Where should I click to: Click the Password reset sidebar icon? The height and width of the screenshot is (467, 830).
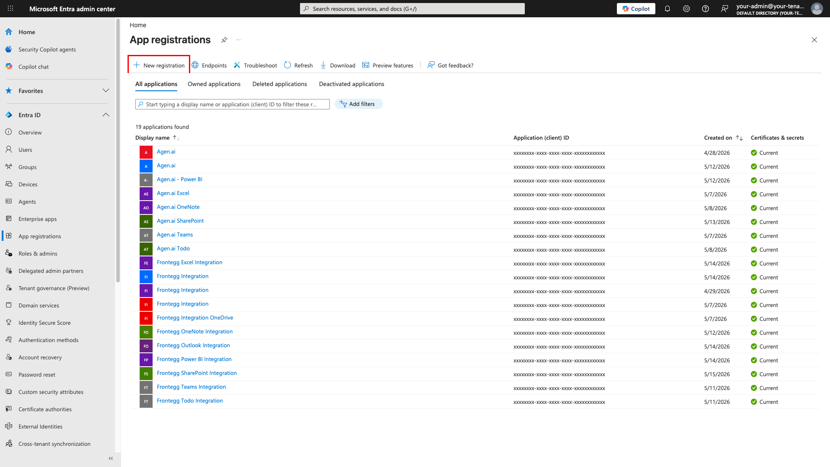9,374
